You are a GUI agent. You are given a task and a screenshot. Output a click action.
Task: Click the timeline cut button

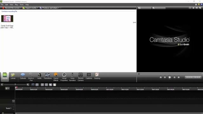click(42, 85)
